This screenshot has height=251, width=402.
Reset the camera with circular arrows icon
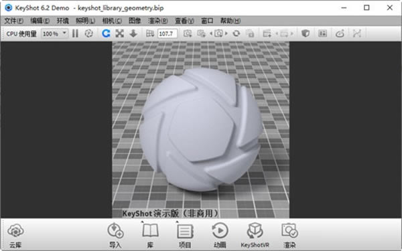(x=237, y=33)
